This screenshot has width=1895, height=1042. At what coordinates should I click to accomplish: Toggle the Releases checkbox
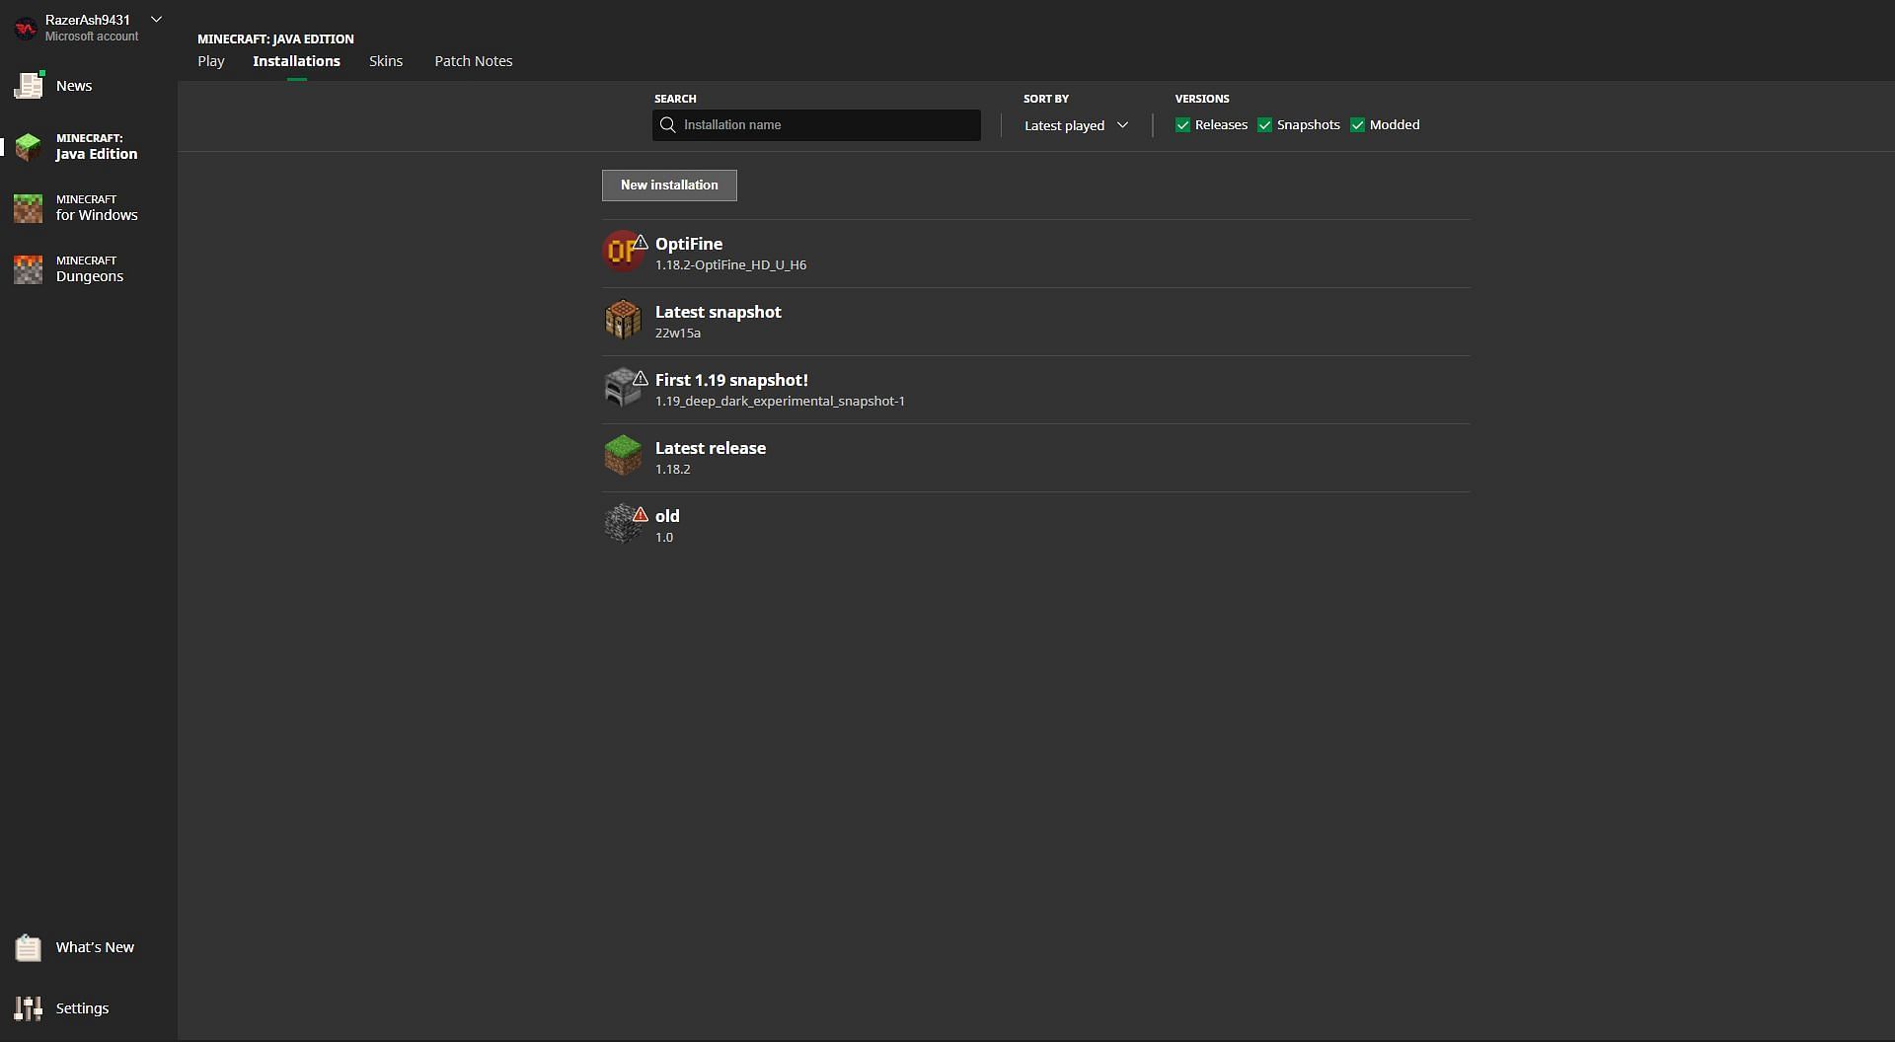point(1182,125)
